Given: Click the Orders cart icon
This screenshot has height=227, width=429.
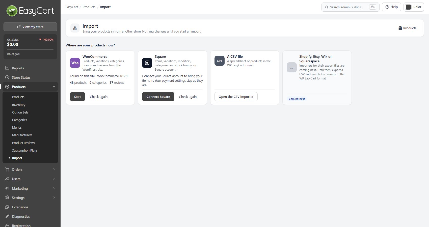Looking at the screenshot, I should (x=7, y=169).
